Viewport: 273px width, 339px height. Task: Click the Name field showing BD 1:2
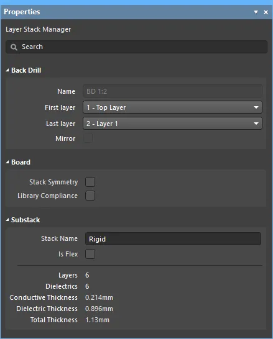(x=172, y=91)
